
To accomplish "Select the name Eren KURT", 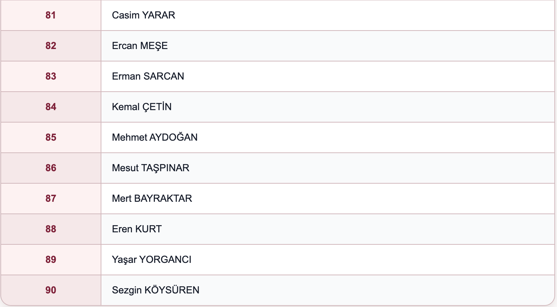I will pyautogui.click(x=137, y=229).
